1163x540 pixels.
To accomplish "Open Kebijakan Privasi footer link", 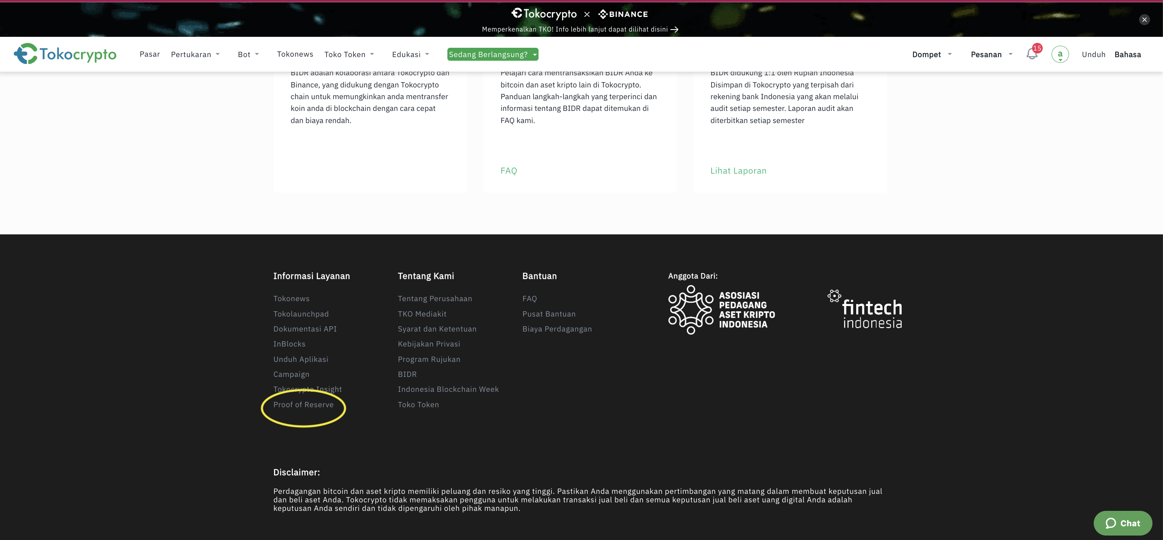I will [429, 344].
